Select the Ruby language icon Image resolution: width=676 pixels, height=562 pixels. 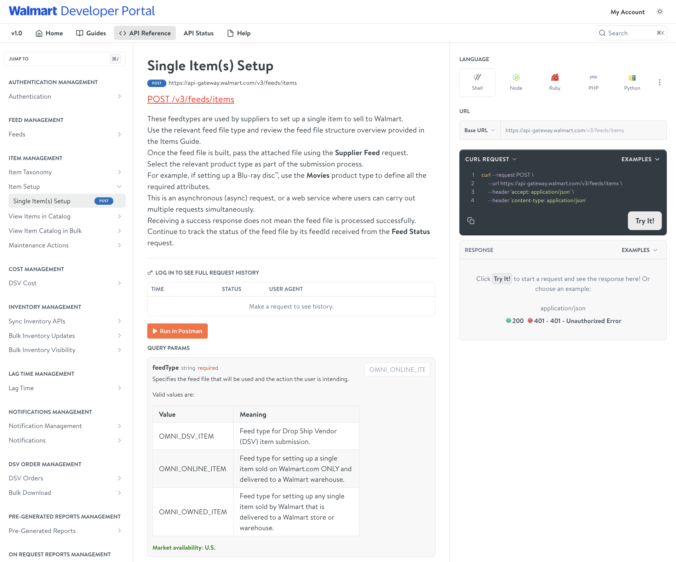555,77
